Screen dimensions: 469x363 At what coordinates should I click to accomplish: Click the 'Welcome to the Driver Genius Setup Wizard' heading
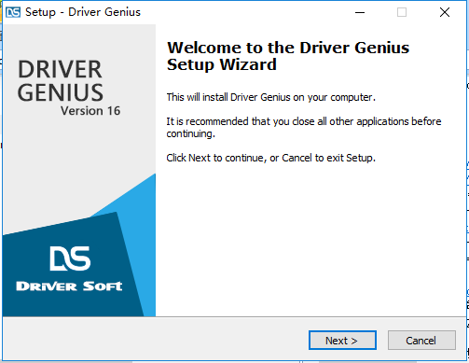tap(288, 56)
